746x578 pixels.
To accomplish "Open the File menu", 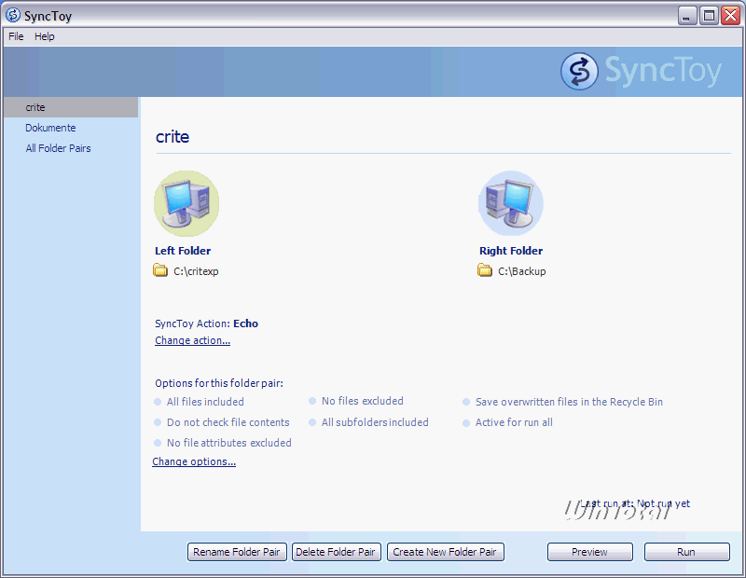I will (x=16, y=36).
